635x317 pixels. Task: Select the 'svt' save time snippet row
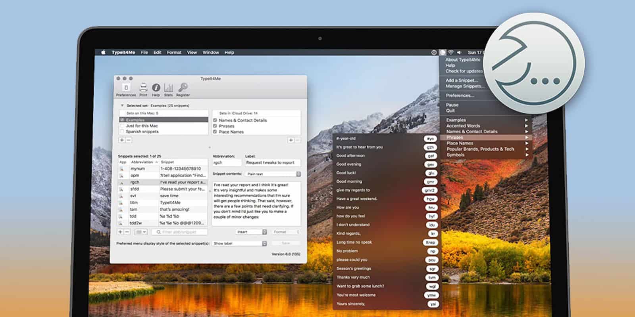point(163,196)
